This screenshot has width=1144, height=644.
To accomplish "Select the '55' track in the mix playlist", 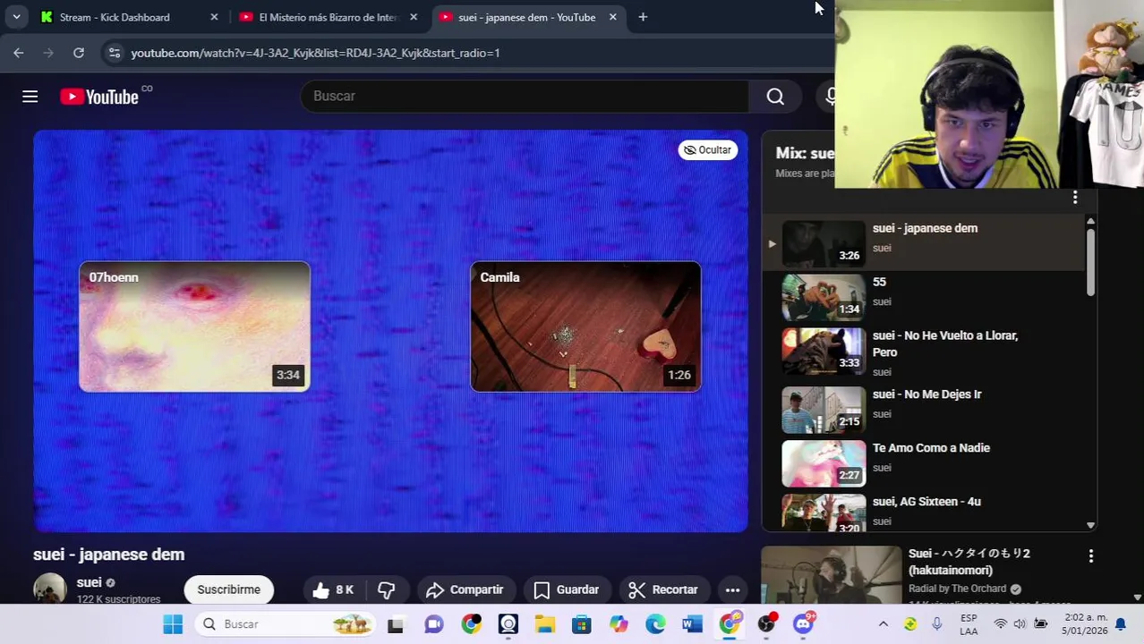I will click(924, 297).
